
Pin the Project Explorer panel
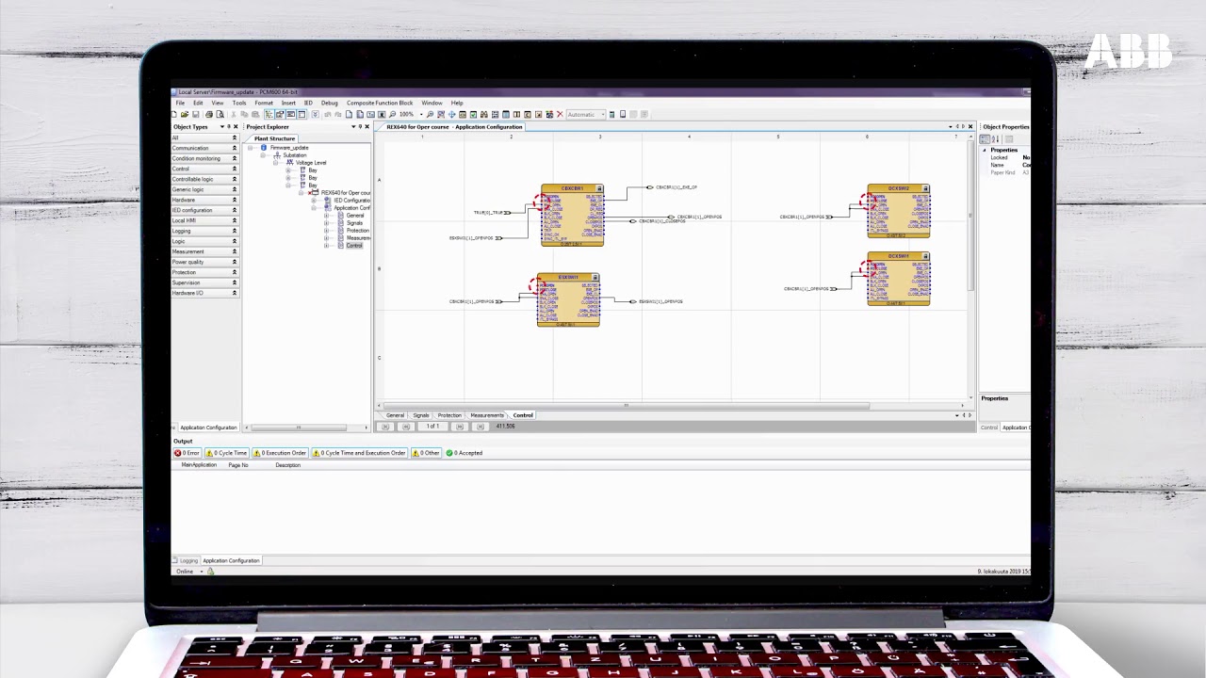360,126
